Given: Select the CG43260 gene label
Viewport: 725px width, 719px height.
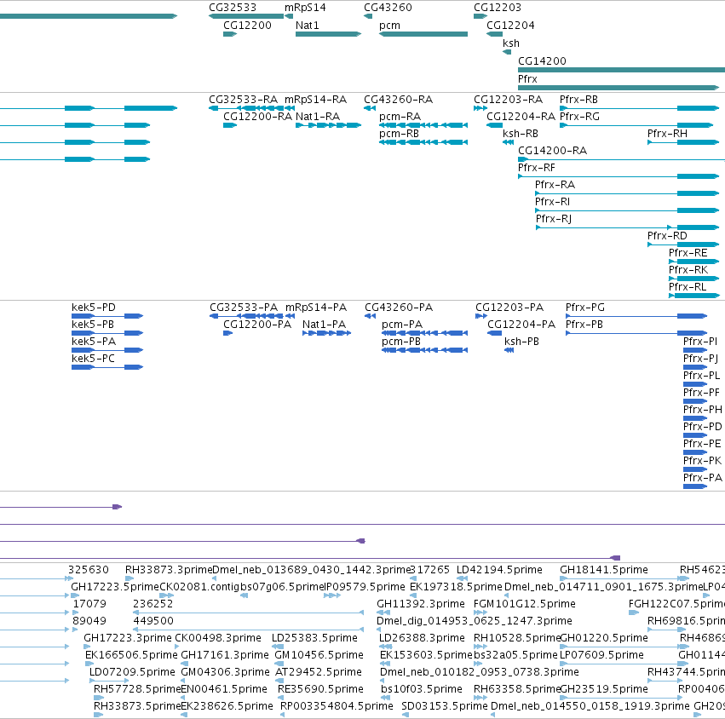Looking at the screenshot, I should [x=388, y=8].
